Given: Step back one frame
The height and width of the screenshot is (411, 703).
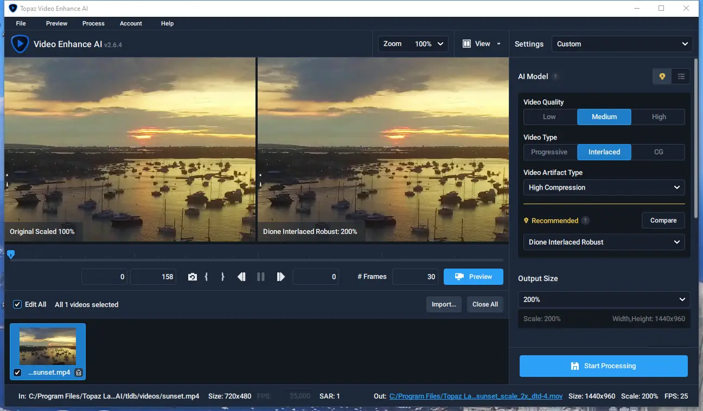Looking at the screenshot, I should point(242,276).
